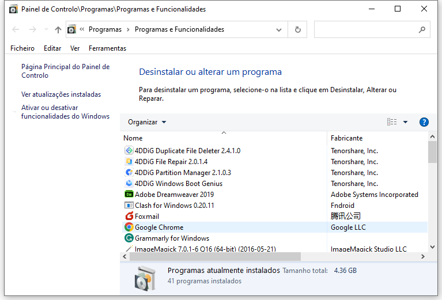Click the 4DDiG File Repair icon
This screenshot has height=300, width=442.
(x=129, y=161)
